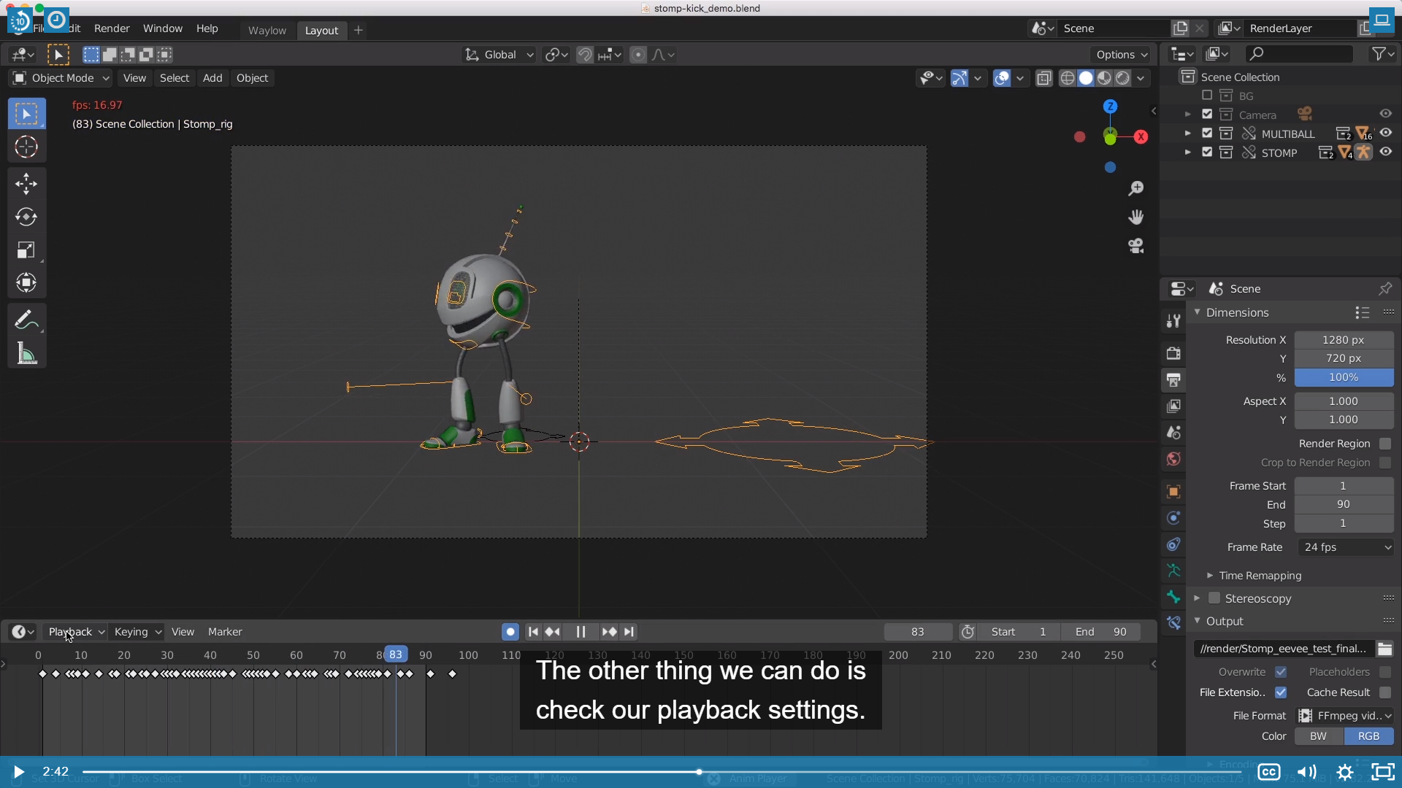Toggle camera view in viewport
Image resolution: width=1402 pixels, height=788 pixels.
[x=1135, y=246]
